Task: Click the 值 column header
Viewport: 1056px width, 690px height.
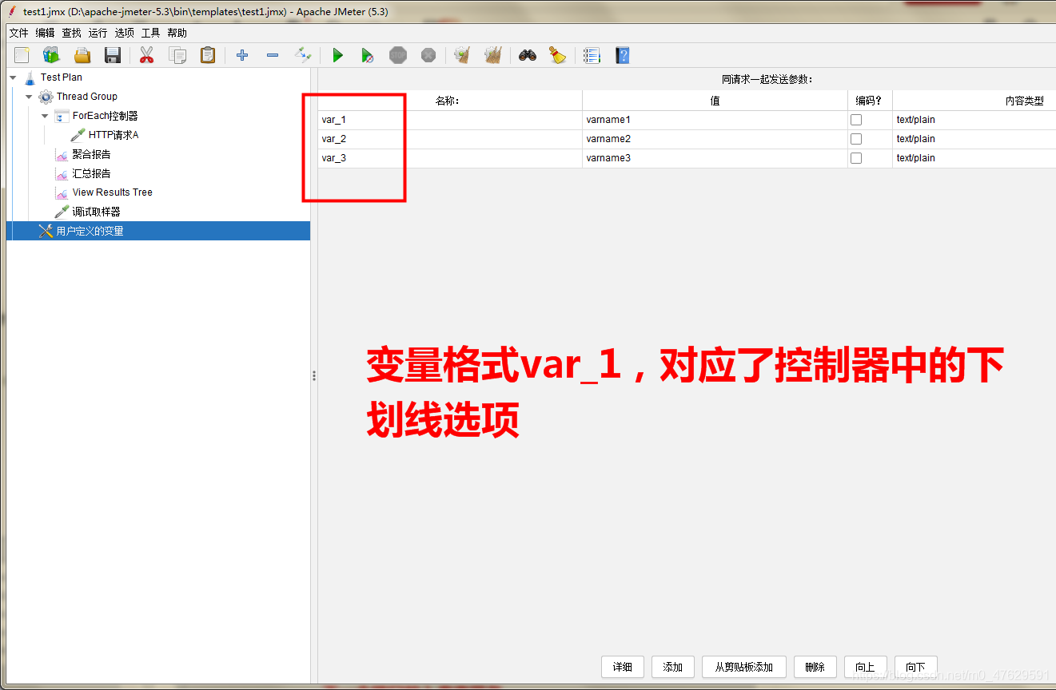Action: tap(715, 101)
